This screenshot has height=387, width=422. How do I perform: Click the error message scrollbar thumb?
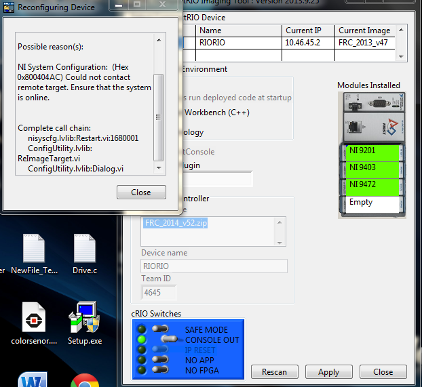(x=159, y=117)
